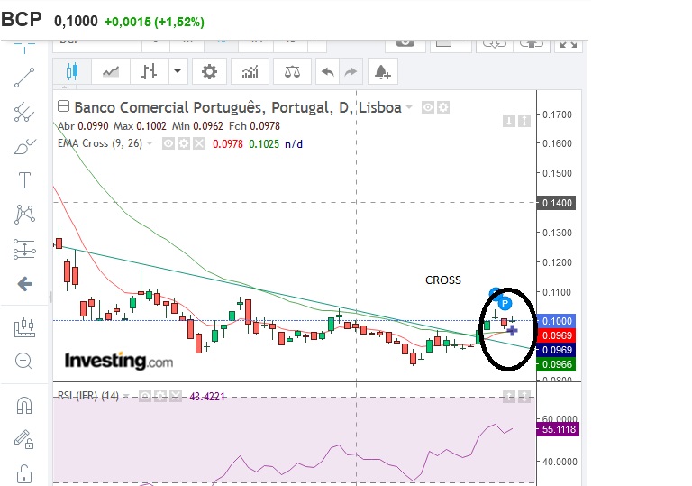This screenshot has height=486, width=692.
Task: Click the purple 55.1118 RSI label
Action: [x=558, y=429]
